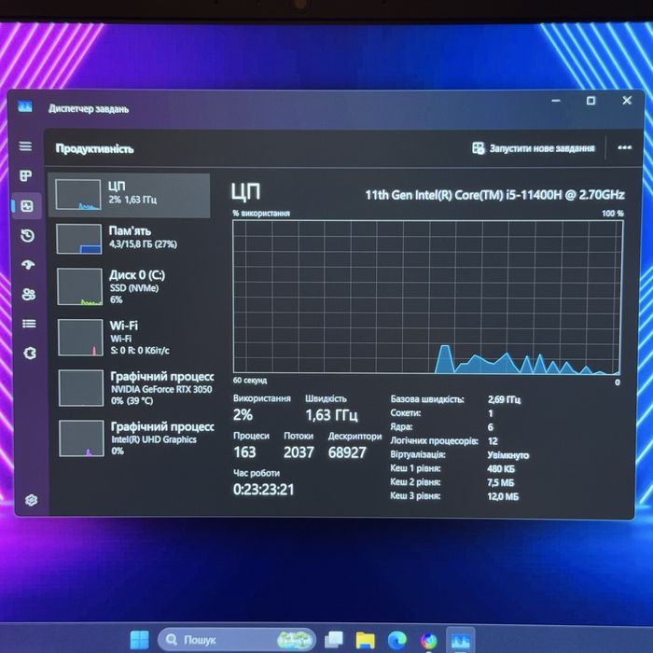This screenshot has width=653, height=653.
Task: Select the Memory (Пам'ять) performance entry
Action: [130, 239]
